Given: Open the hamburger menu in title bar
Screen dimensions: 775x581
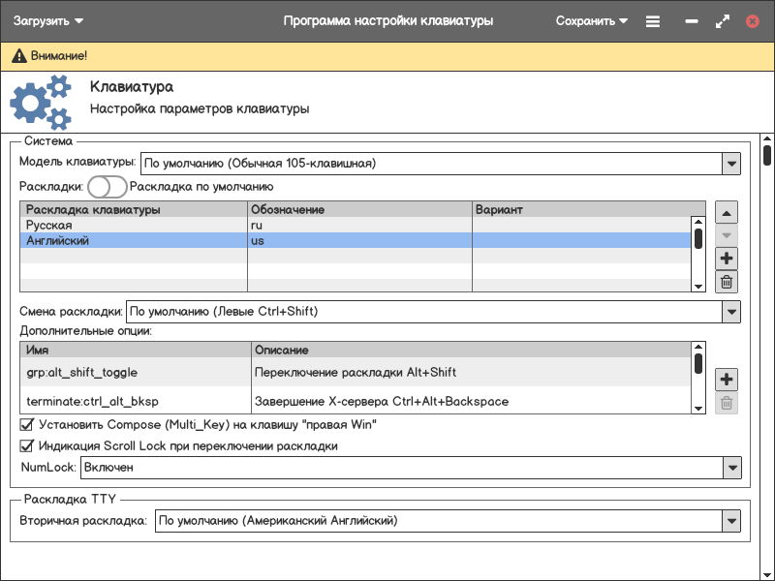Looking at the screenshot, I should pos(653,21).
